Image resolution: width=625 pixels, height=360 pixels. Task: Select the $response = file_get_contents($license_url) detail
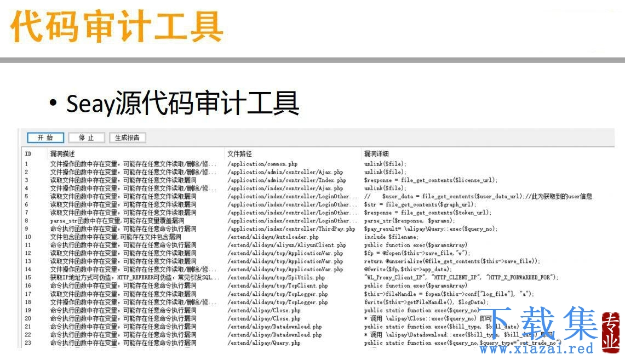tap(431, 180)
